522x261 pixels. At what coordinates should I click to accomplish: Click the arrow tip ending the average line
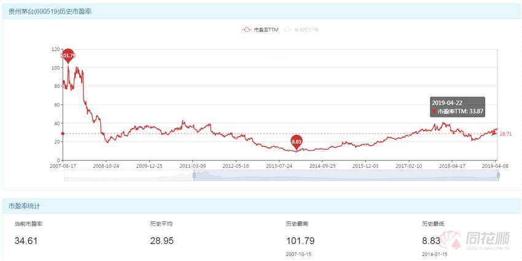coord(496,134)
